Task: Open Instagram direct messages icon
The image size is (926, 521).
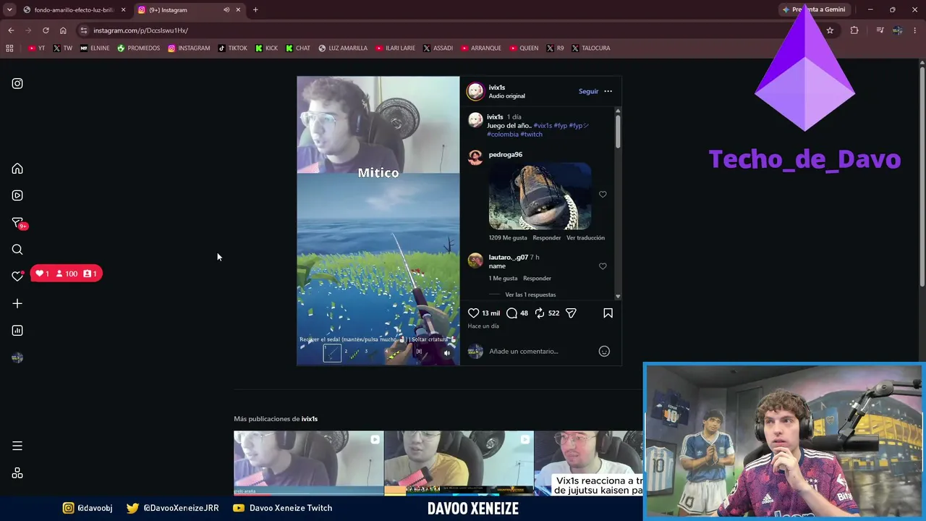Action: (x=17, y=223)
